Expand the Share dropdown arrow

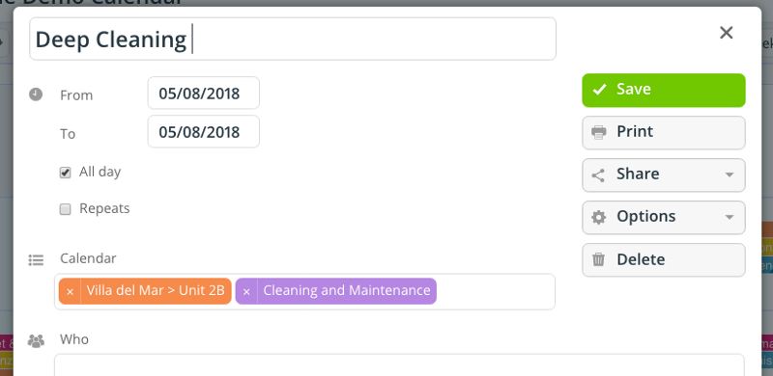(730, 175)
